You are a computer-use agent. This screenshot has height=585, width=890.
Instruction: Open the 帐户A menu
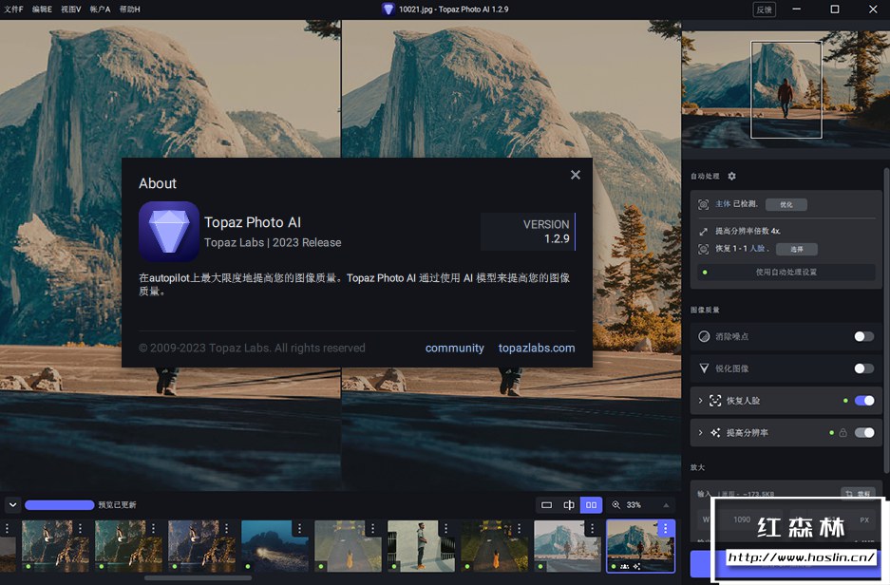pyautogui.click(x=100, y=9)
